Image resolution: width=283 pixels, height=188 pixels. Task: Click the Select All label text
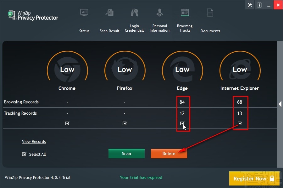(x=37, y=154)
